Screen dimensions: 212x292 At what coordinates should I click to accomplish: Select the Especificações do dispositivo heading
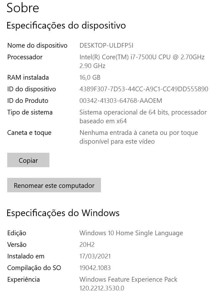point(66,25)
